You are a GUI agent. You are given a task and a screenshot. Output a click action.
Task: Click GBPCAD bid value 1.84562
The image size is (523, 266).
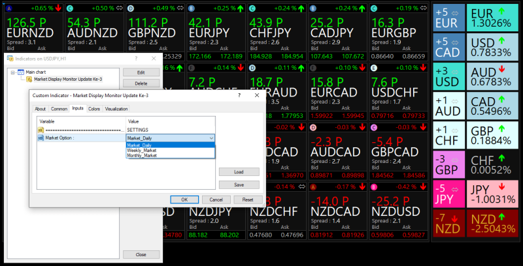(382, 175)
